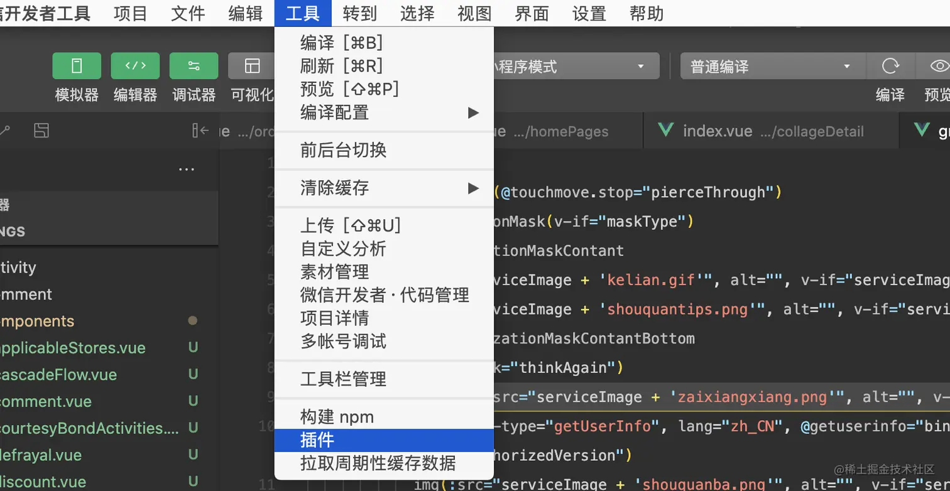
Task: Select 素材管理 menu entry
Action: [384, 272]
